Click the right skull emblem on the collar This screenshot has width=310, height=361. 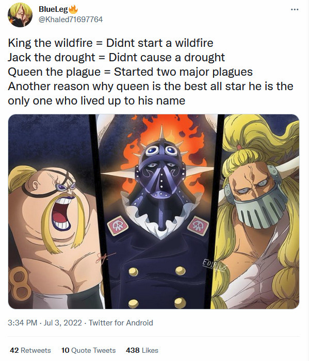(x=197, y=227)
